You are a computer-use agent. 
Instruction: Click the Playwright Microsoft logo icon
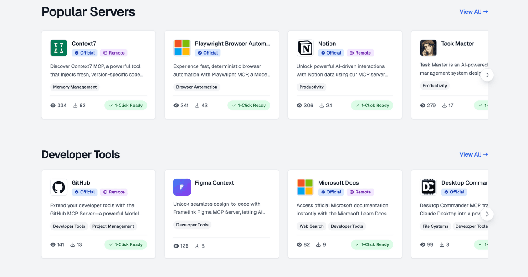pos(182,48)
